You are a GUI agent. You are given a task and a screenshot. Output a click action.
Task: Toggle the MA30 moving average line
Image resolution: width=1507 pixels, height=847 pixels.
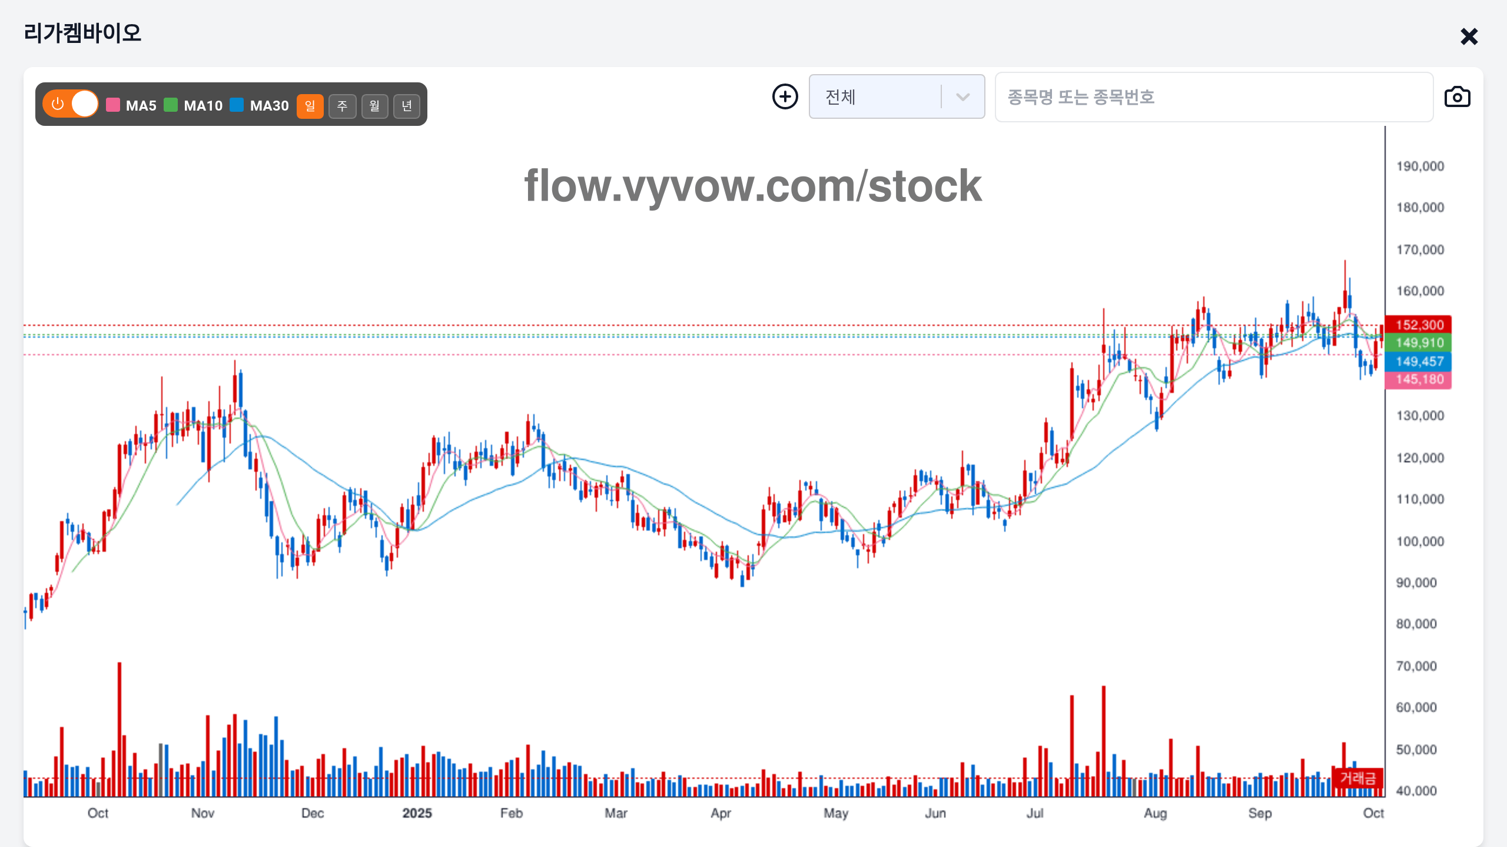pos(269,106)
